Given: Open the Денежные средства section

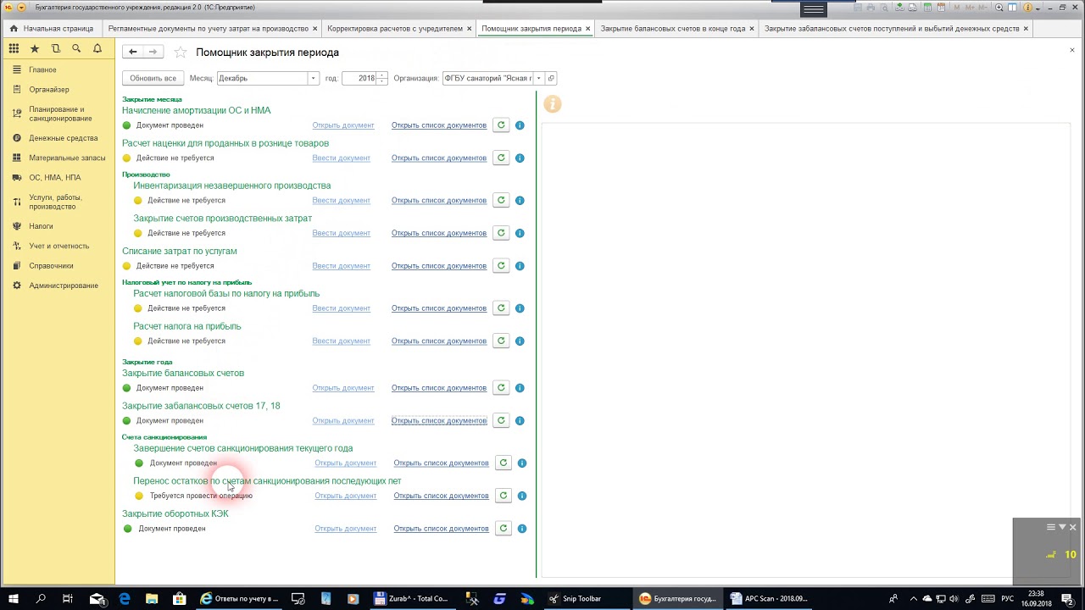Looking at the screenshot, I should (64, 138).
